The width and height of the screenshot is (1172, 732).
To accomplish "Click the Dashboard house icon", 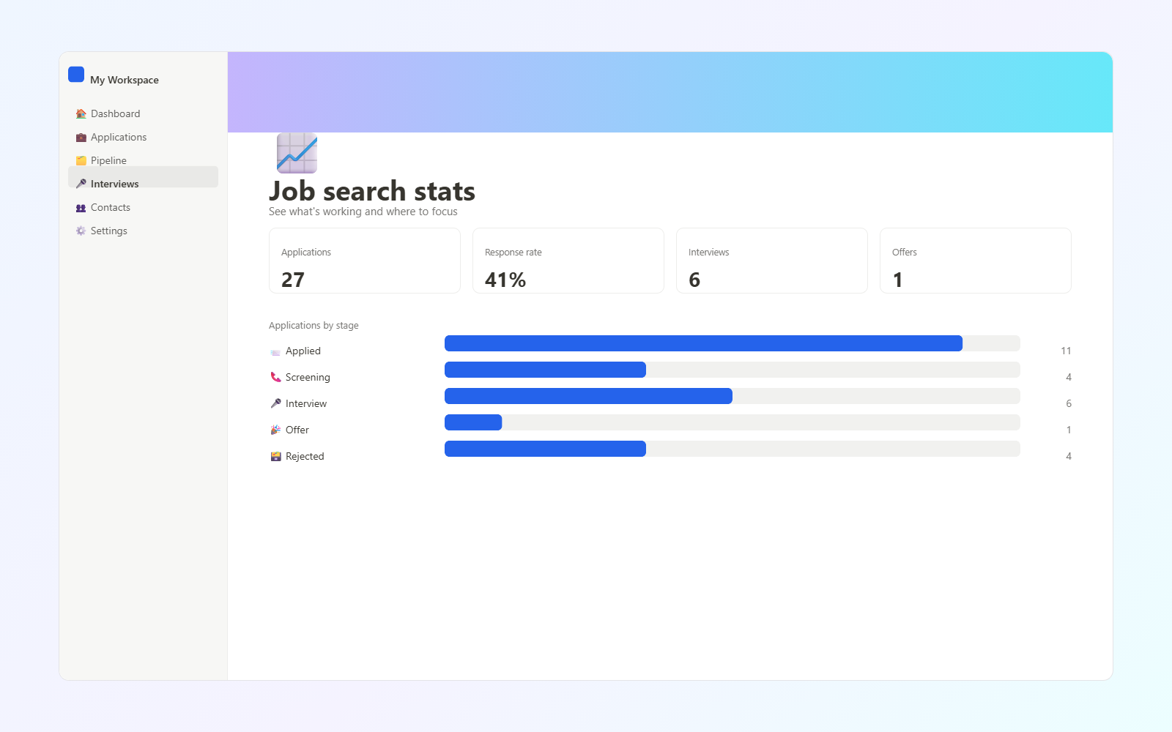I will (81, 113).
